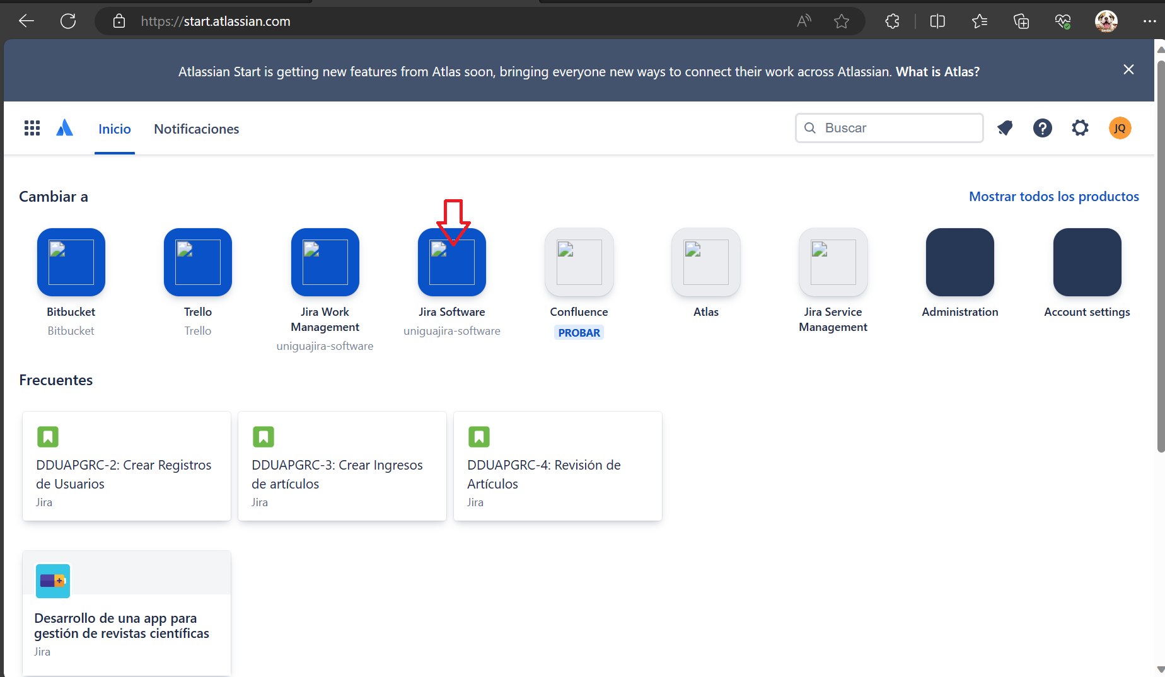Screen dimensions: 1165x677
Task: Click the Atlas product label text
Action: pos(706,312)
